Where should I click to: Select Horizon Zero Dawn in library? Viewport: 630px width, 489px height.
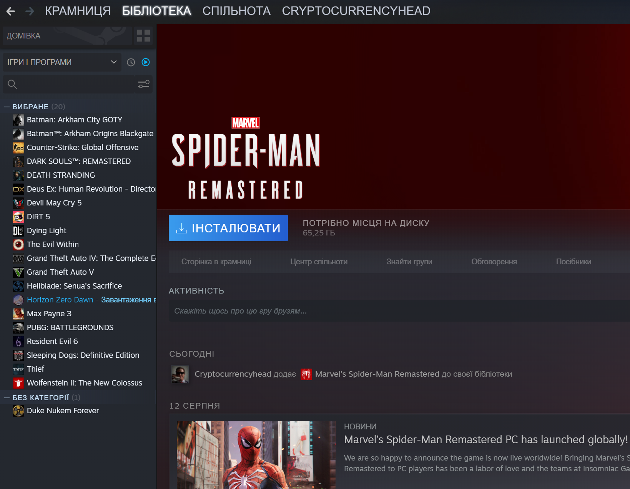60,300
